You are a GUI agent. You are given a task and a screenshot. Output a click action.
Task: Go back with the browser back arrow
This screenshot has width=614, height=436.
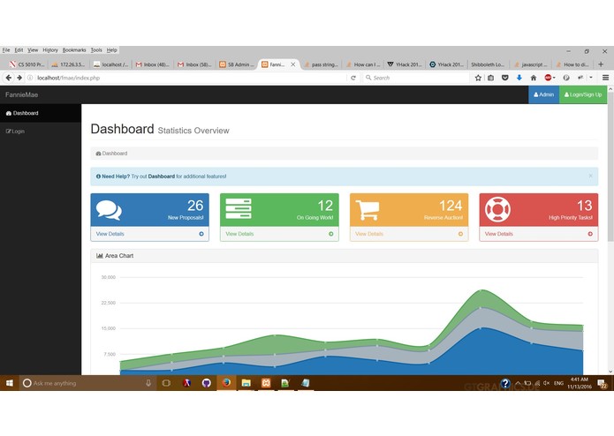(9, 78)
